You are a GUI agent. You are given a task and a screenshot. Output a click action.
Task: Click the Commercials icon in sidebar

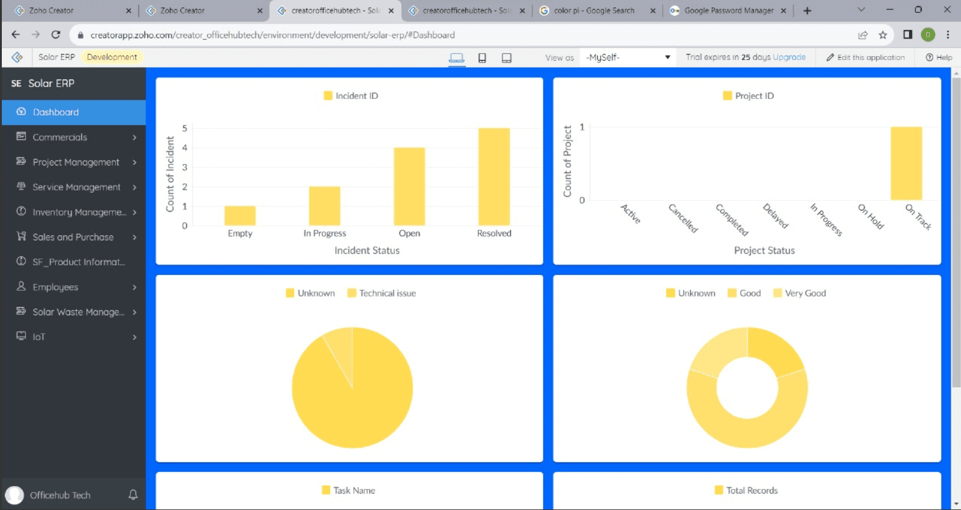pyautogui.click(x=21, y=137)
